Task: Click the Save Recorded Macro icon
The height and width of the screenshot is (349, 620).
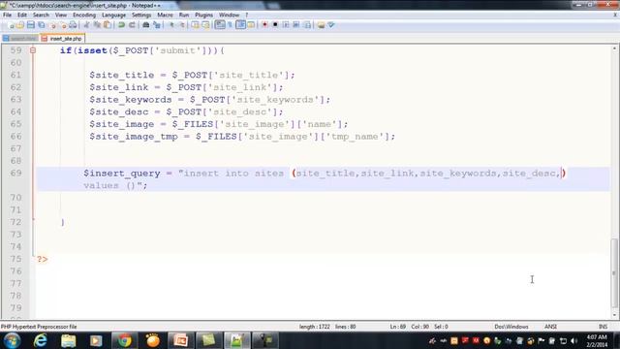Action: [x=307, y=25]
